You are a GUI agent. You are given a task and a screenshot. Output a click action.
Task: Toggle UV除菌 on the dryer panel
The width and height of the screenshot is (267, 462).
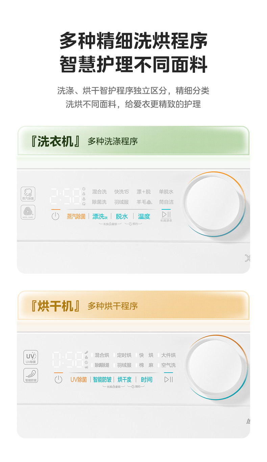[x=78, y=380]
